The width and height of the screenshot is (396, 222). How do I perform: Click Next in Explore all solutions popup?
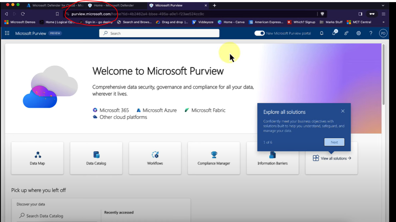[x=334, y=142]
